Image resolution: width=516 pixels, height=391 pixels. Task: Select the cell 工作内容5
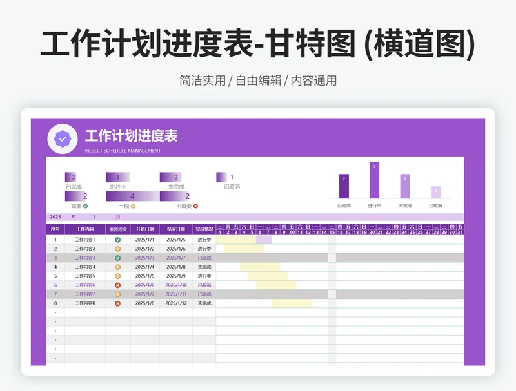tap(85, 276)
